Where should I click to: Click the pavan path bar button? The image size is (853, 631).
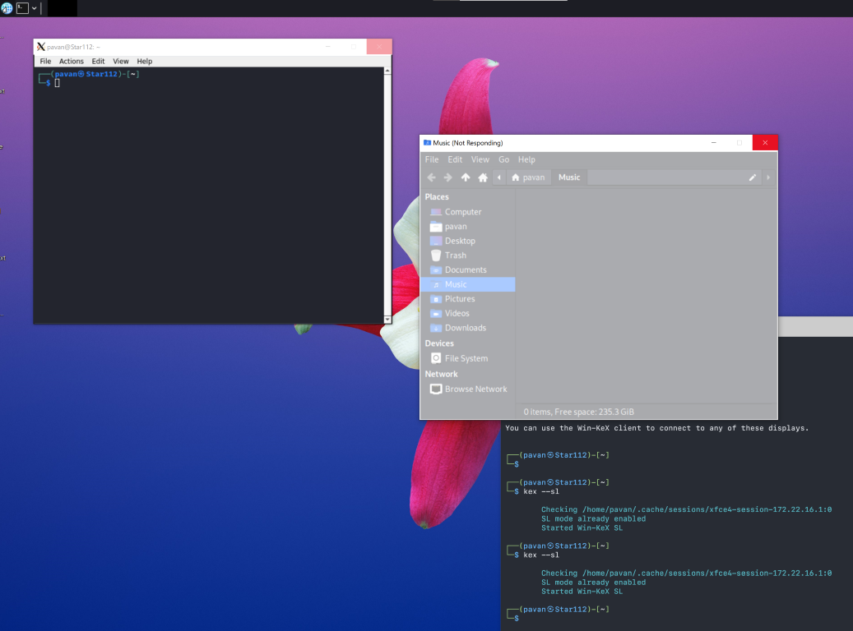tap(527, 177)
